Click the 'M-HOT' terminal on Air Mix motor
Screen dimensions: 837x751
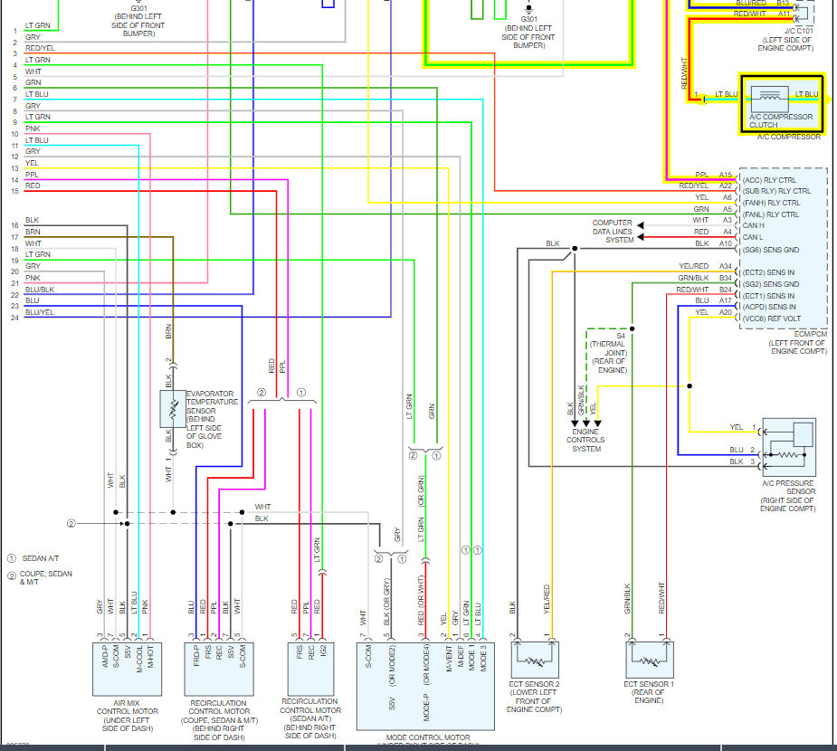(151, 657)
